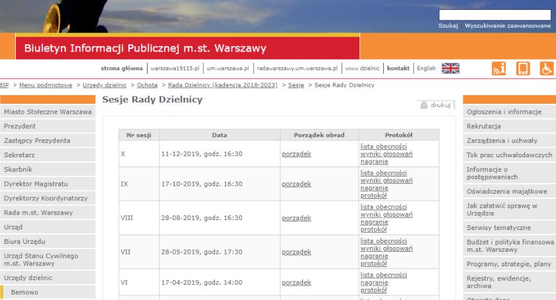Open Urząd Stanu Cywilnego m.st. Warszawy

pyautogui.click(x=48, y=260)
